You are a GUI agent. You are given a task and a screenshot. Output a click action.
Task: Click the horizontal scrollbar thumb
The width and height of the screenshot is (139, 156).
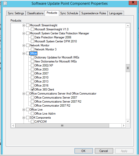[x=62, y=125]
